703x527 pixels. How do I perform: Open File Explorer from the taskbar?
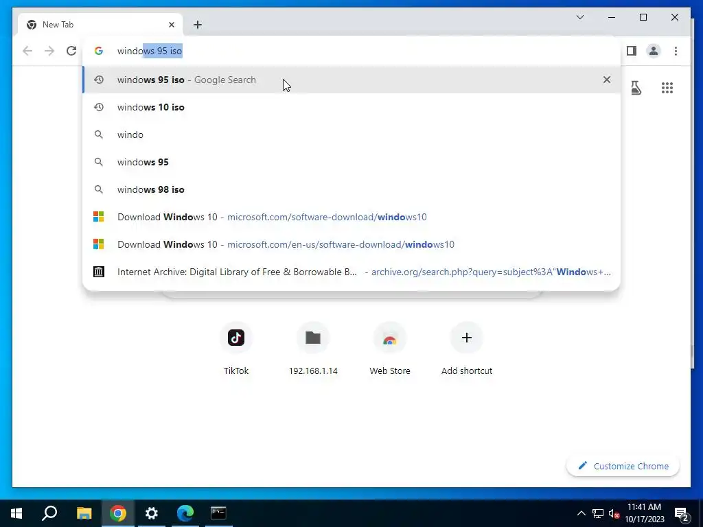[x=84, y=513]
